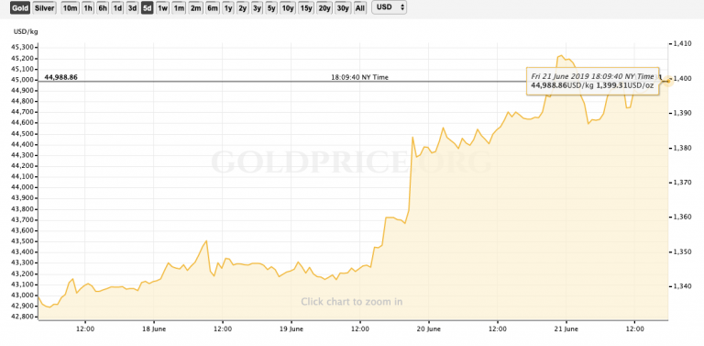Screen dimensions: 704x346
Task: Select the 1w time range
Action: click(162, 8)
